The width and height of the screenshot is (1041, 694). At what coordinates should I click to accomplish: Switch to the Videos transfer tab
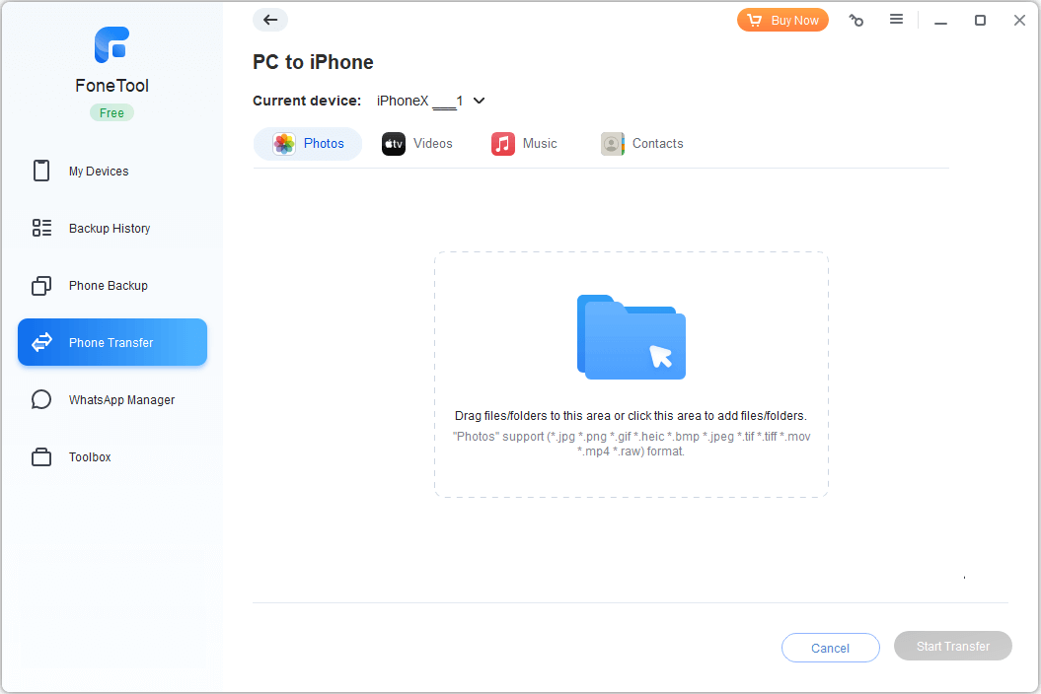pyautogui.click(x=416, y=143)
